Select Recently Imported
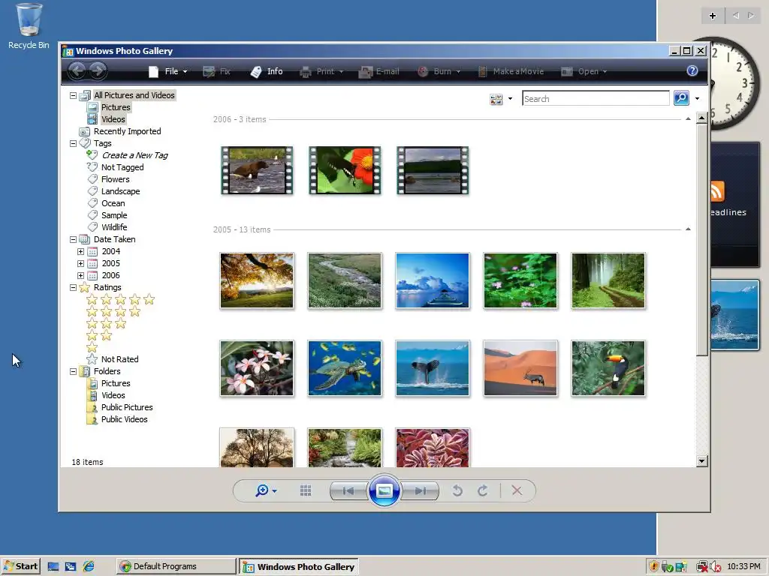The image size is (769, 576). click(127, 131)
